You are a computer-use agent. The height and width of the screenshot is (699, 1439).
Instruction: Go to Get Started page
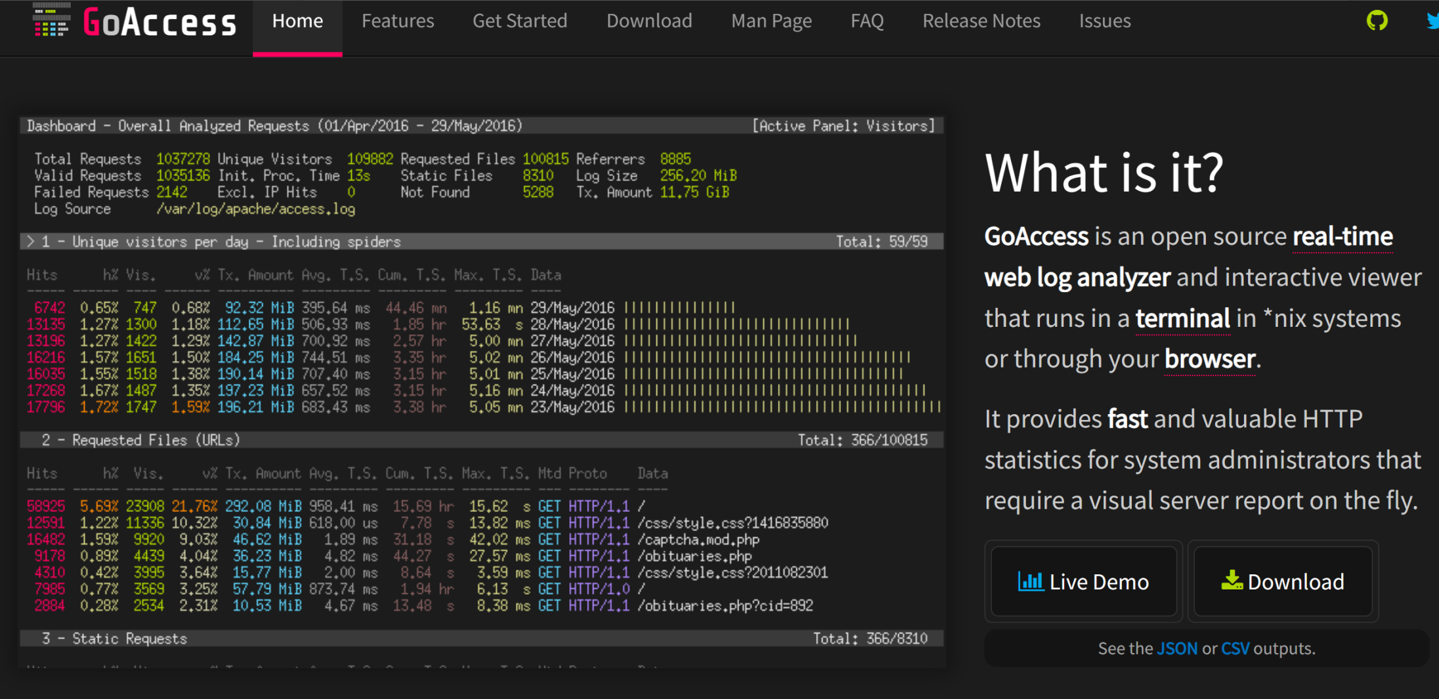tap(520, 21)
